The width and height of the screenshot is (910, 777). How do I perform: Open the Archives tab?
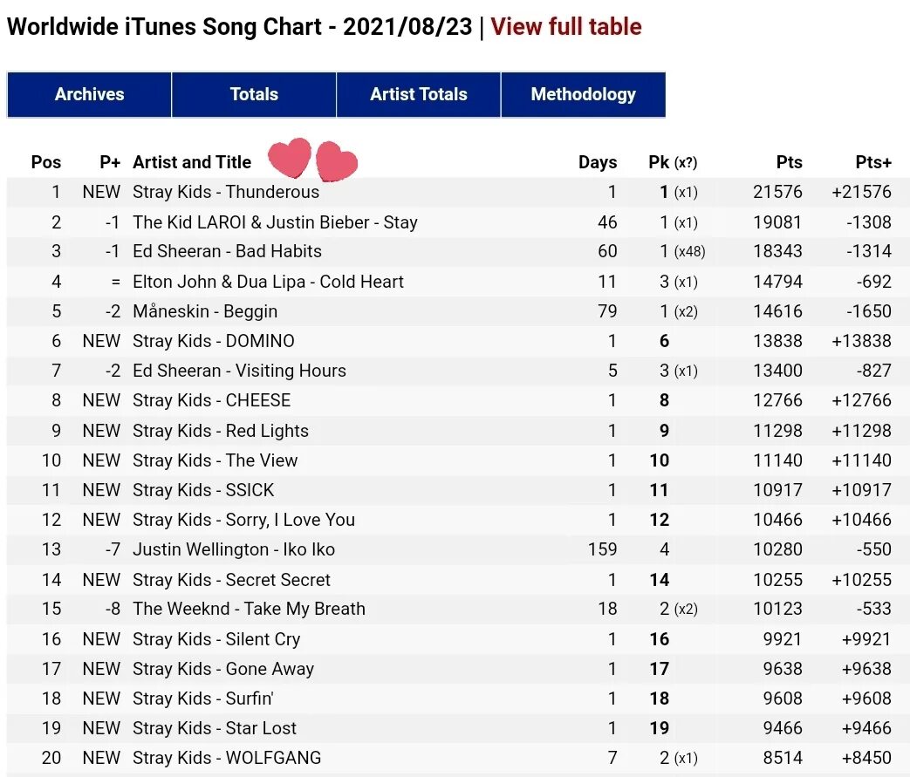click(89, 94)
